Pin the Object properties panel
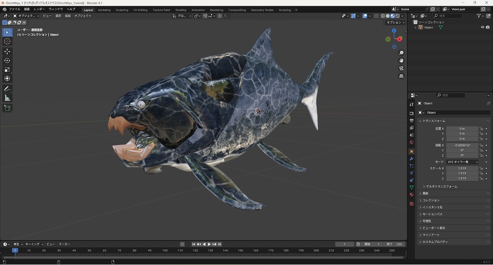This screenshot has height=265, width=493. 488,103
